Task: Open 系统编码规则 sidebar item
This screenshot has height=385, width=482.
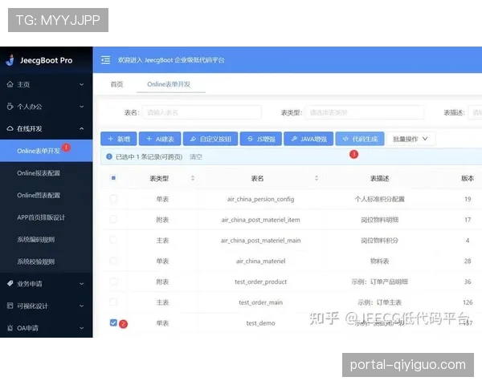Action: (x=46, y=240)
